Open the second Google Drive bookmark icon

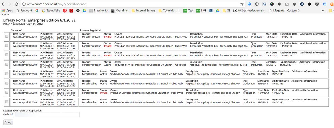click(218, 11)
